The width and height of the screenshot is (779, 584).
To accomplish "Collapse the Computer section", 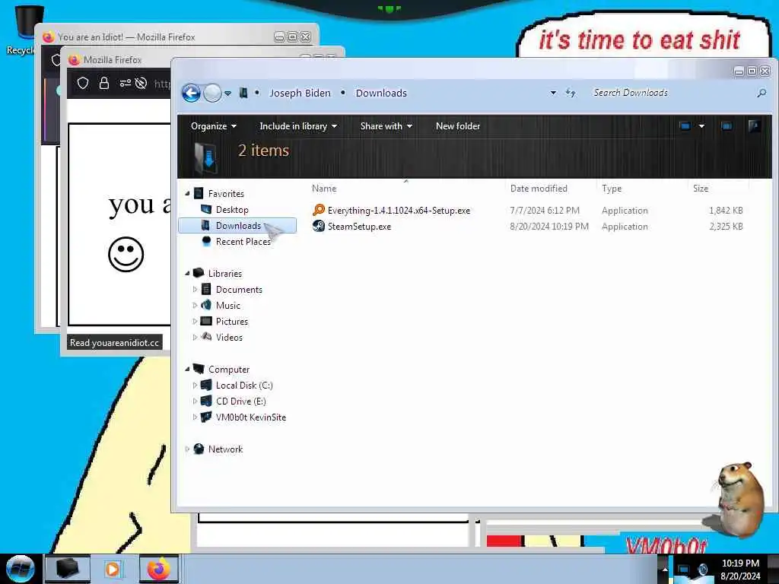I will pos(187,369).
